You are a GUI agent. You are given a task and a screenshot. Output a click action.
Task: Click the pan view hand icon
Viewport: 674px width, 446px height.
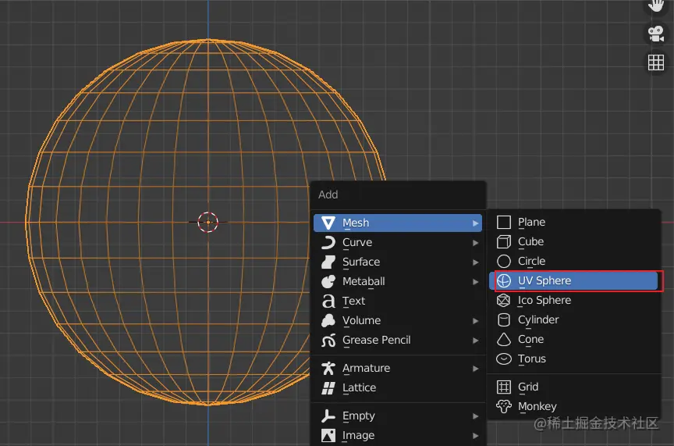point(656,5)
